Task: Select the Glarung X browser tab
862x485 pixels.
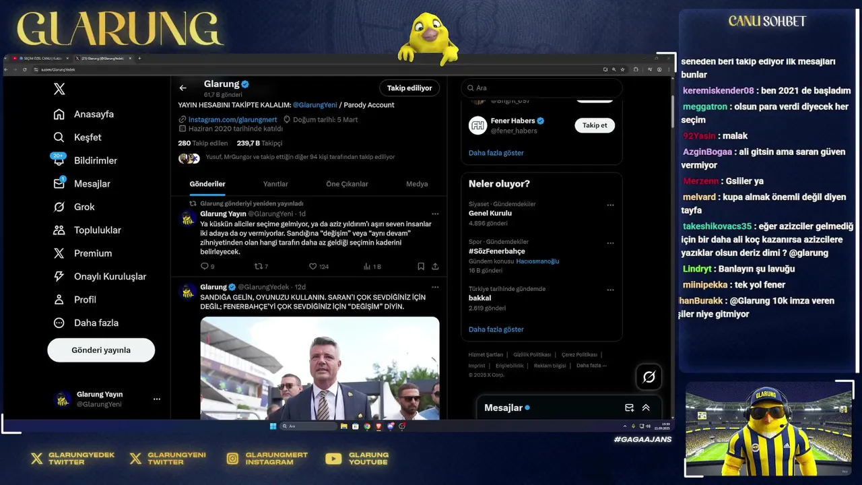Action: 103,59
